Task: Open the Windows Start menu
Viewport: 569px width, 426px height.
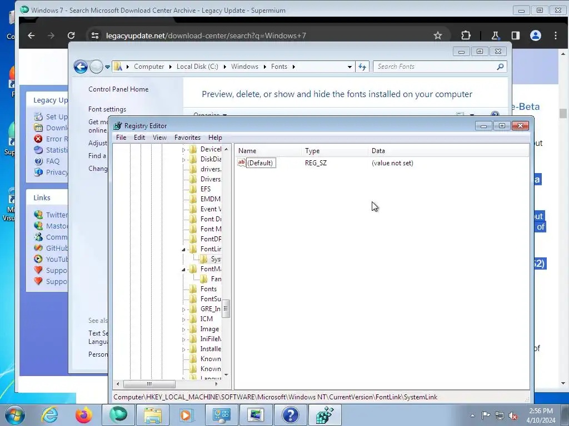Action: [15, 415]
